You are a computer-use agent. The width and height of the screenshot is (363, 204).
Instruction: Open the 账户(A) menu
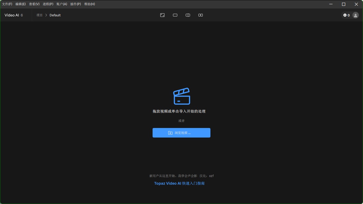point(62,4)
